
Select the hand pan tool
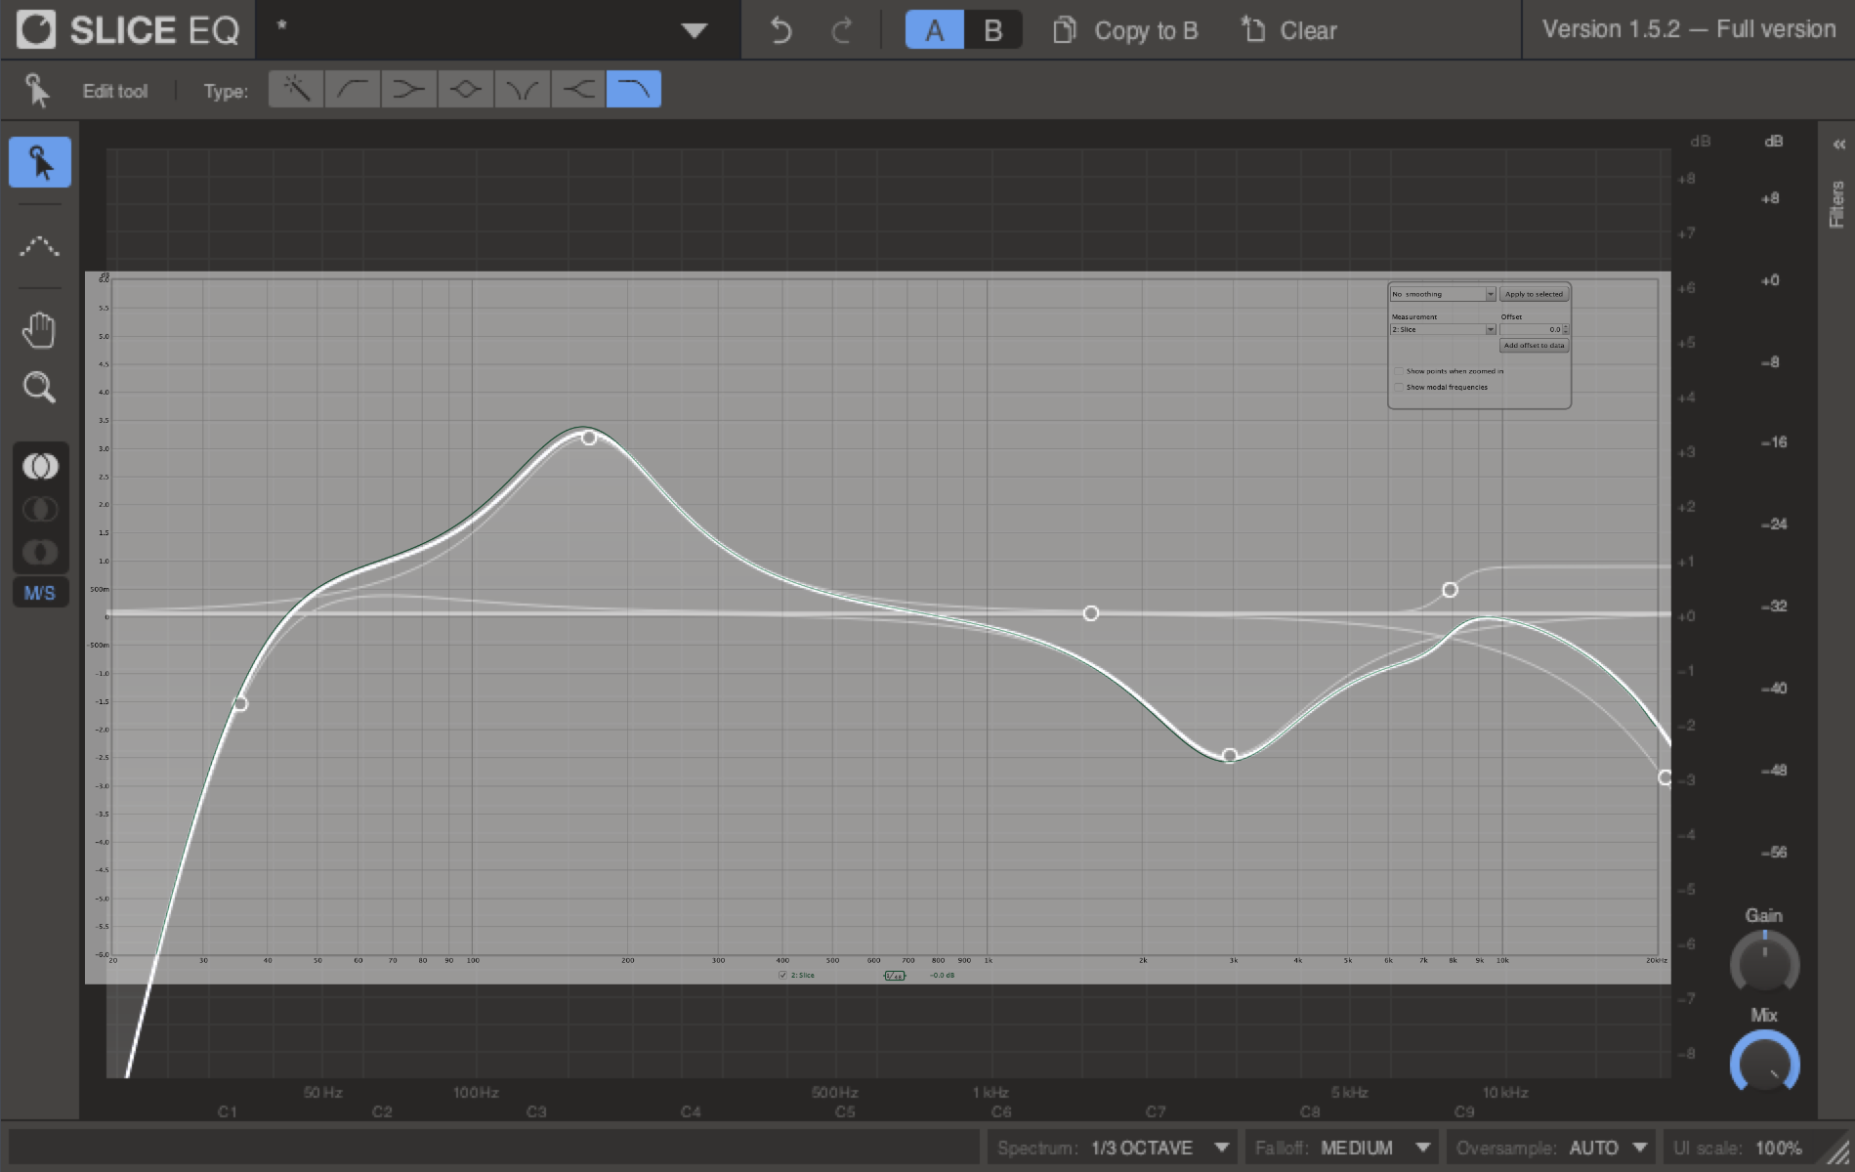[39, 330]
